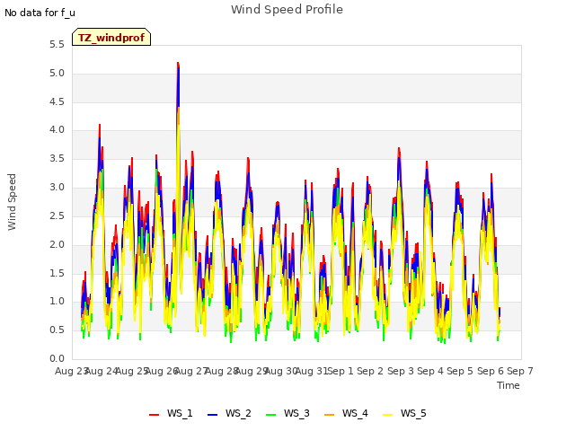
Task: Click the 1.5 y-axis tick label
Action: tap(57, 273)
